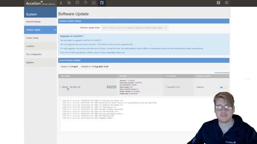Open Network Settings in the System sidebar

pyautogui.click(x=40, y=22)
